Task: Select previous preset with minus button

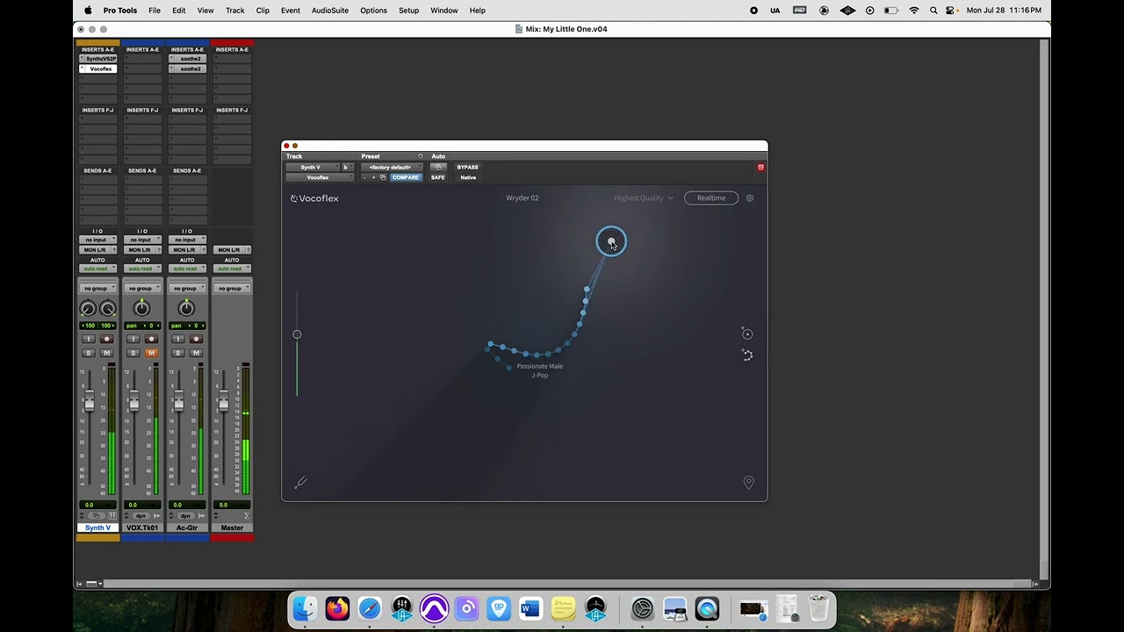Action: coord(364,177)
